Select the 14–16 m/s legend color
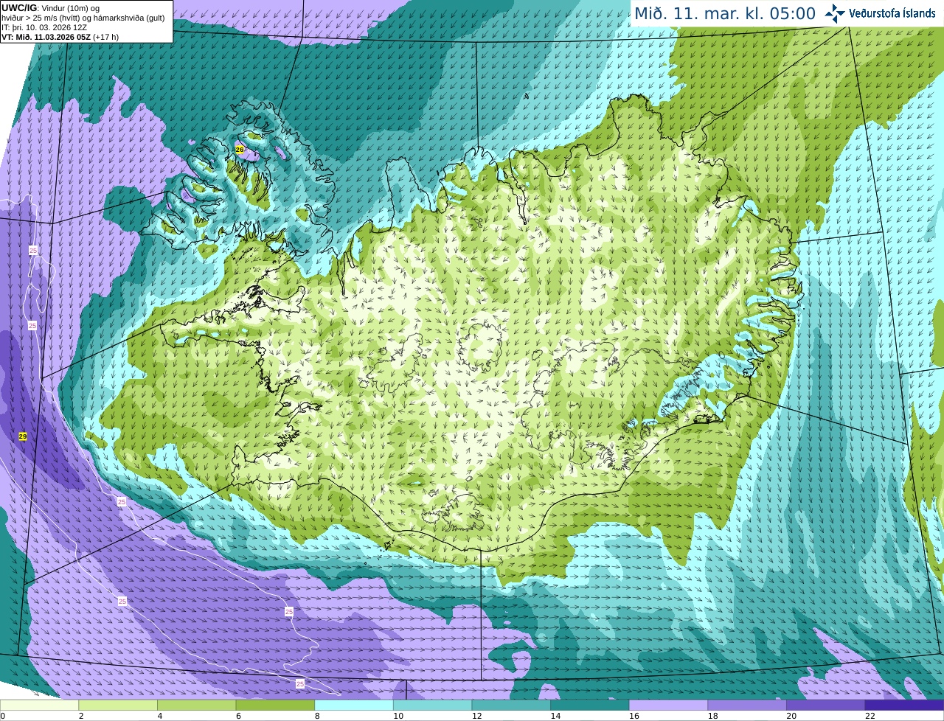Viewport: 944px width, 721px height. click(x=590, y=705)
